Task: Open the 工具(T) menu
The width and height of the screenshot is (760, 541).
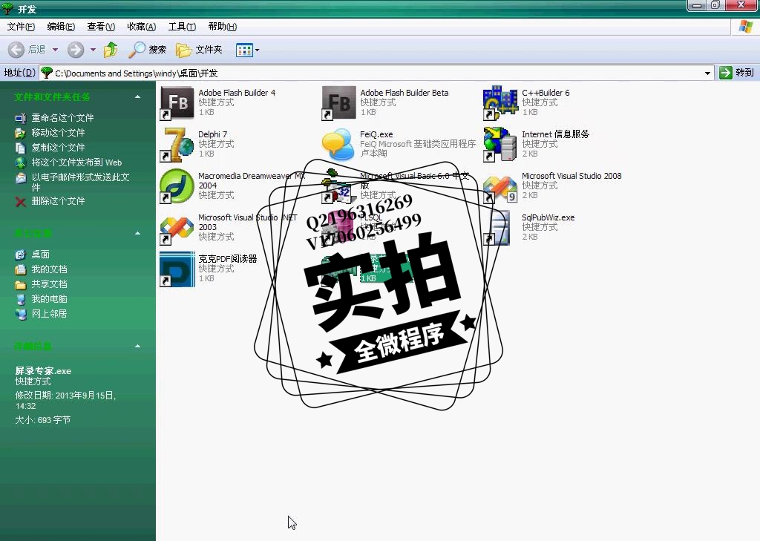Action: click(x=182, y=27)
